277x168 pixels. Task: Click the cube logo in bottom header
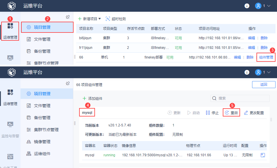point(12,72)
